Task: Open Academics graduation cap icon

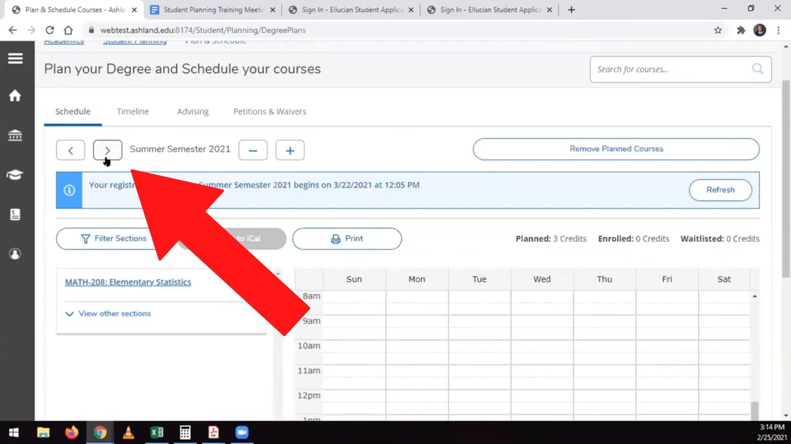Action: point(15,174)
